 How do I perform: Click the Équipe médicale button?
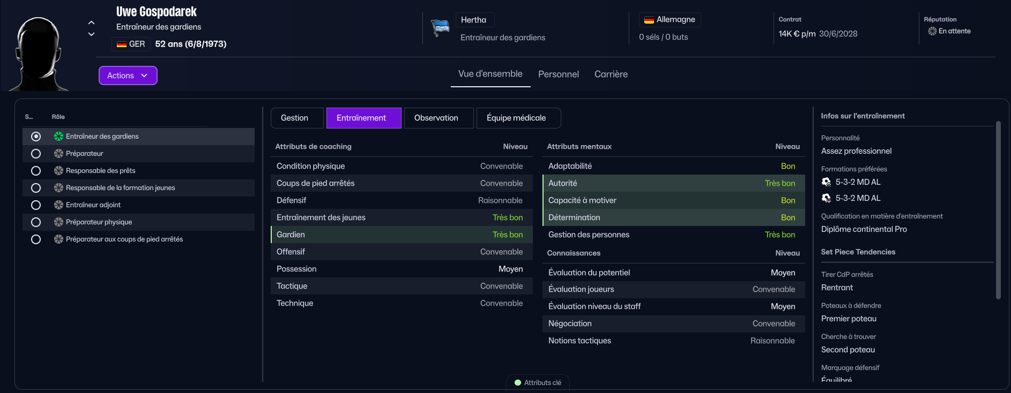tap(516, 118)
